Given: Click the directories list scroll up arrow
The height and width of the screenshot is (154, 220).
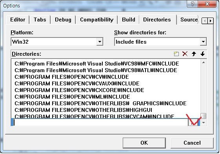Looking at the screenshot, I should pos(204,62).
